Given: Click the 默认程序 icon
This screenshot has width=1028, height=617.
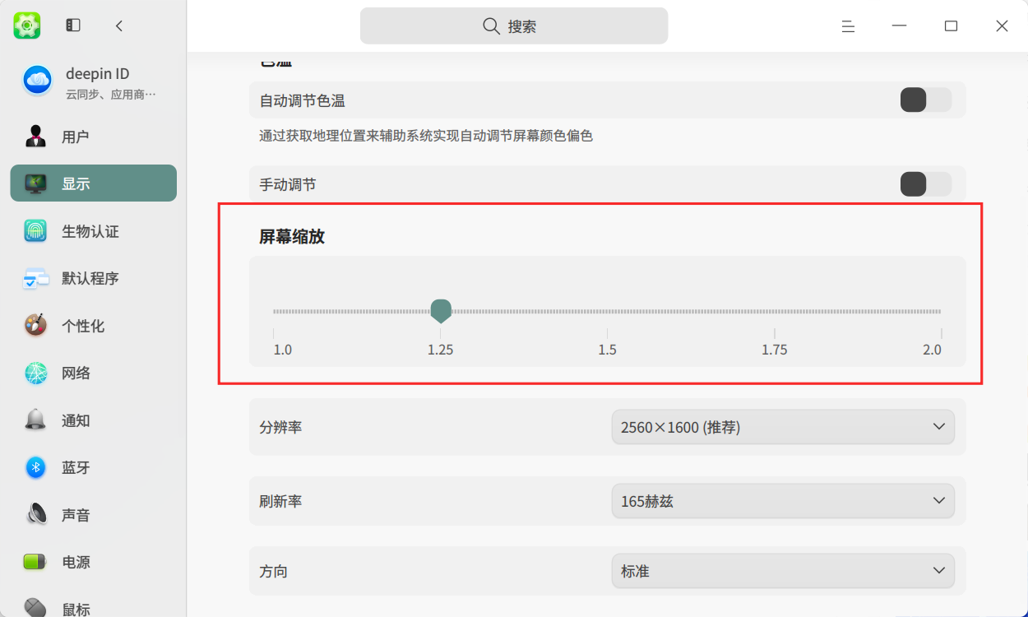Looking at the screenshot, I should click(x=35, y=279).
